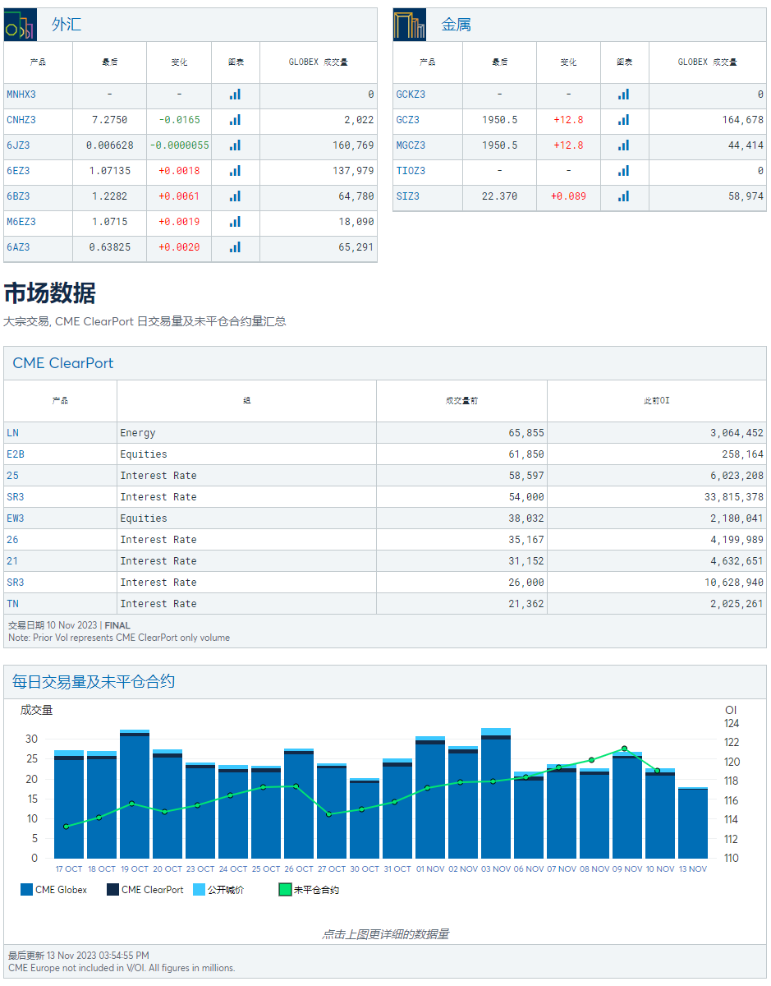This screenshot has width=771, height=986.
Task: Open the 6AZ3 product link
Action: 19,247
